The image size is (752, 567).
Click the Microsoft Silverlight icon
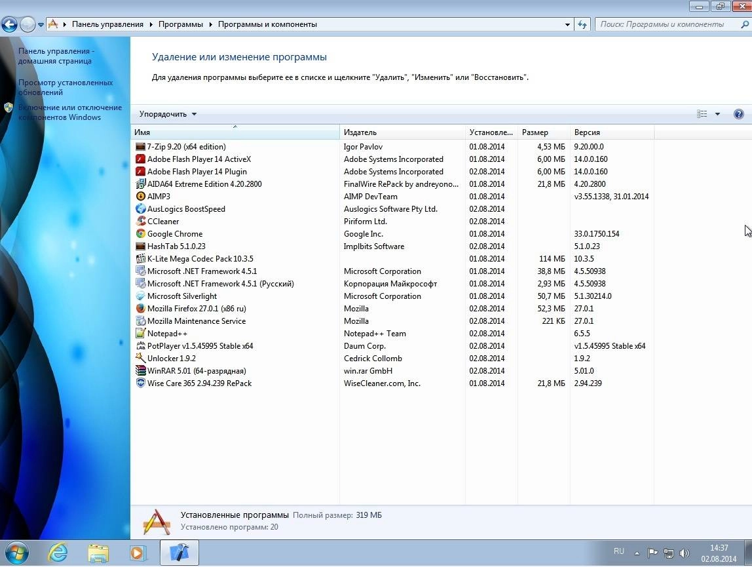[141, 296]
